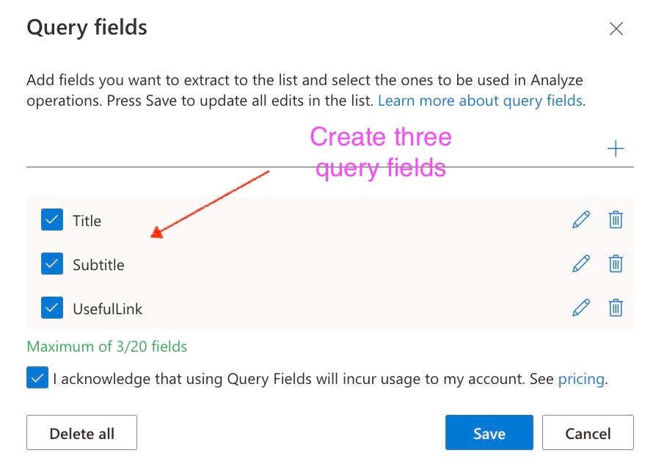Delete the Title field via trash icon
The width and height of the screenshot is (656, 464).
point(616,220)
